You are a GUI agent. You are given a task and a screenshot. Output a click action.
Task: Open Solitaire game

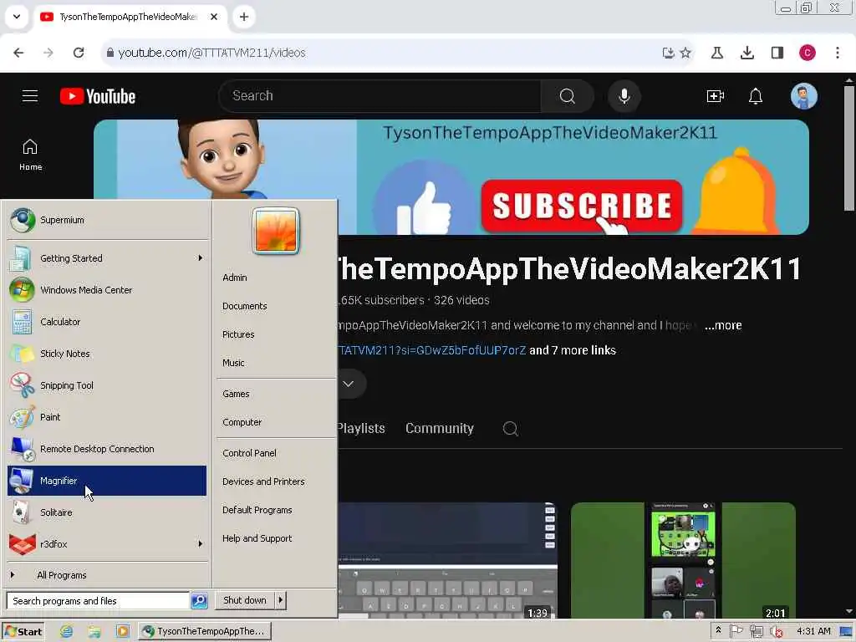coord(108,512)
